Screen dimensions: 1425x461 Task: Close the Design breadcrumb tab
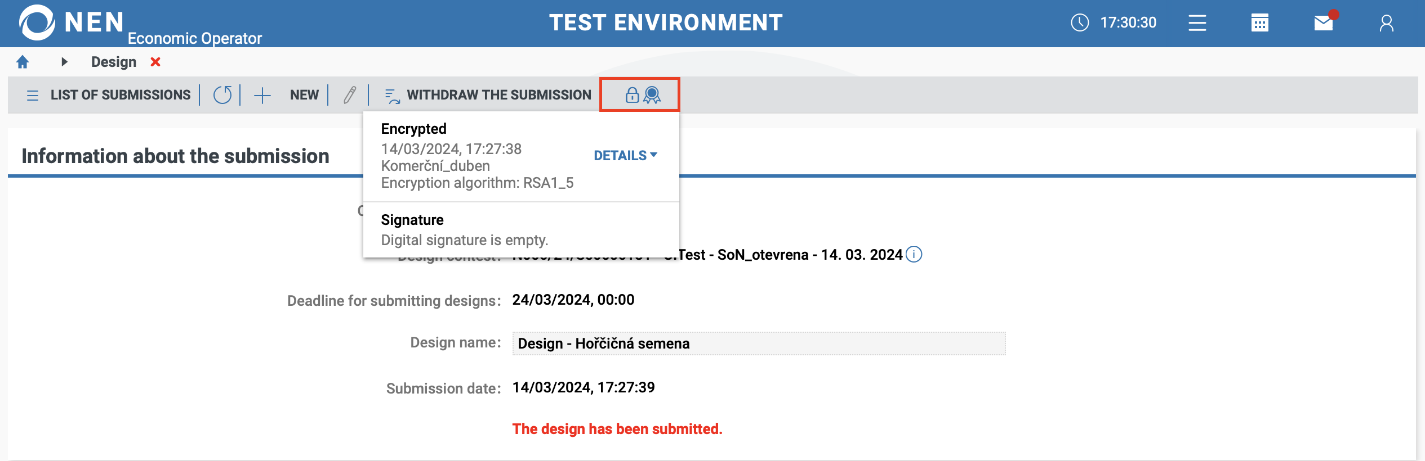coord(155,62)
